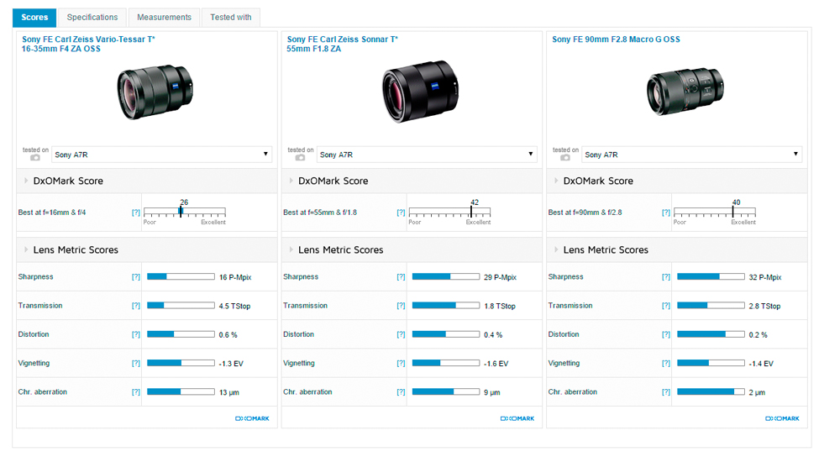Click help icon beside 'Best at f=90mm & f/2.8'

pyautogui.click(x=666, y=213)
